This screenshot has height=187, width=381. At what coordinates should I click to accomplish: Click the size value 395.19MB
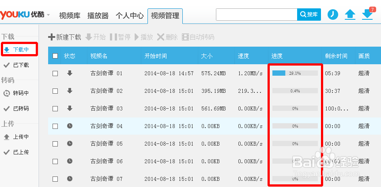pos(214,91)
